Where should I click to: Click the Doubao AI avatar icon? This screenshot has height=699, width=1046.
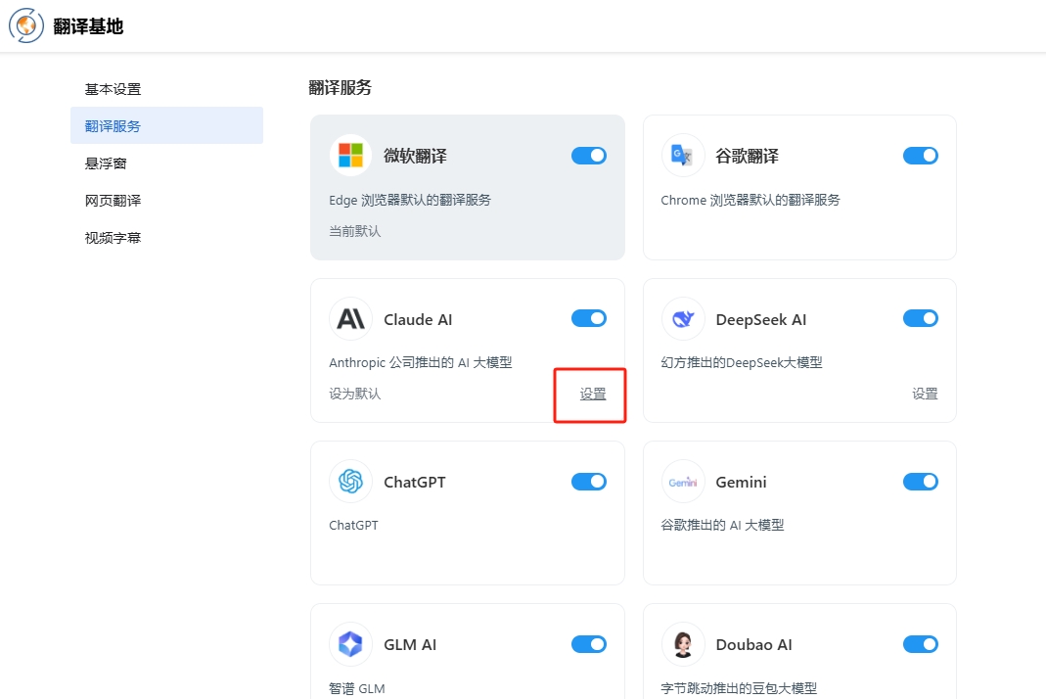click(x=682, y=644)
